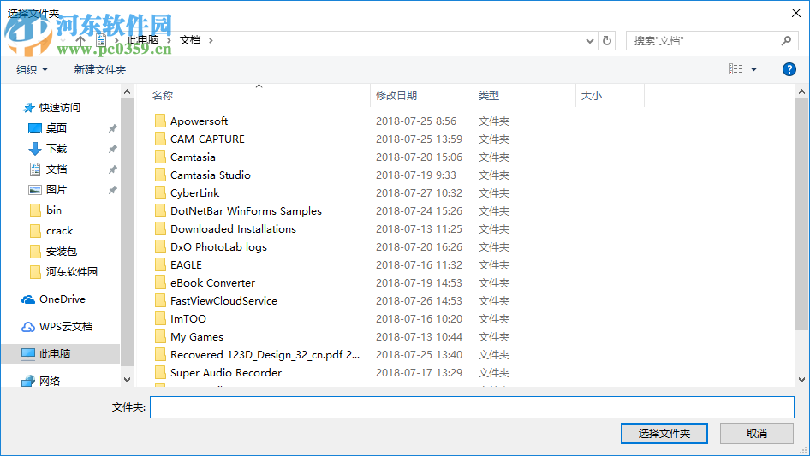Viewport: 810px width, 456px height.
Task: Click the My Games folder icon
Action: pos(160,337)
